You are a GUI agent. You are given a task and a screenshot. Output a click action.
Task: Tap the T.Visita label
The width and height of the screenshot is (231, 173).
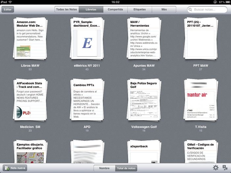[x=201, y=127]
